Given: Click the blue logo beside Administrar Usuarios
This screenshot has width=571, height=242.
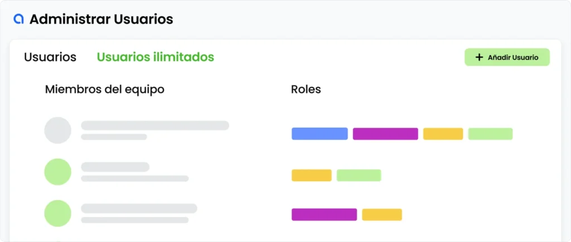Looking at the screenshot, I should click(x=19, y=19).
